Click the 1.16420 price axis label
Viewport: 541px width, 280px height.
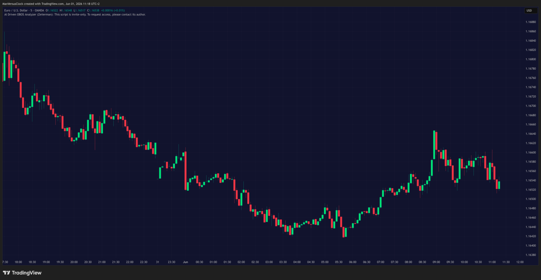click(531, 236)
